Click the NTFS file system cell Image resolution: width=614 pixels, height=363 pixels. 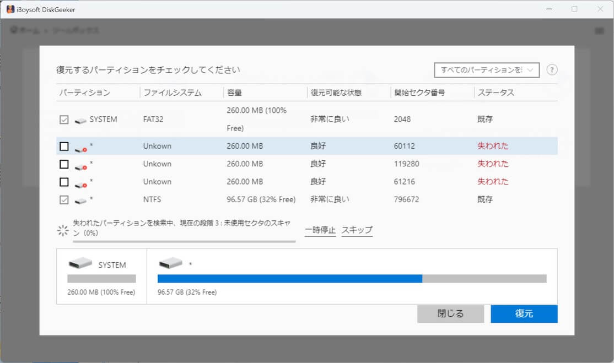(152, 199)
